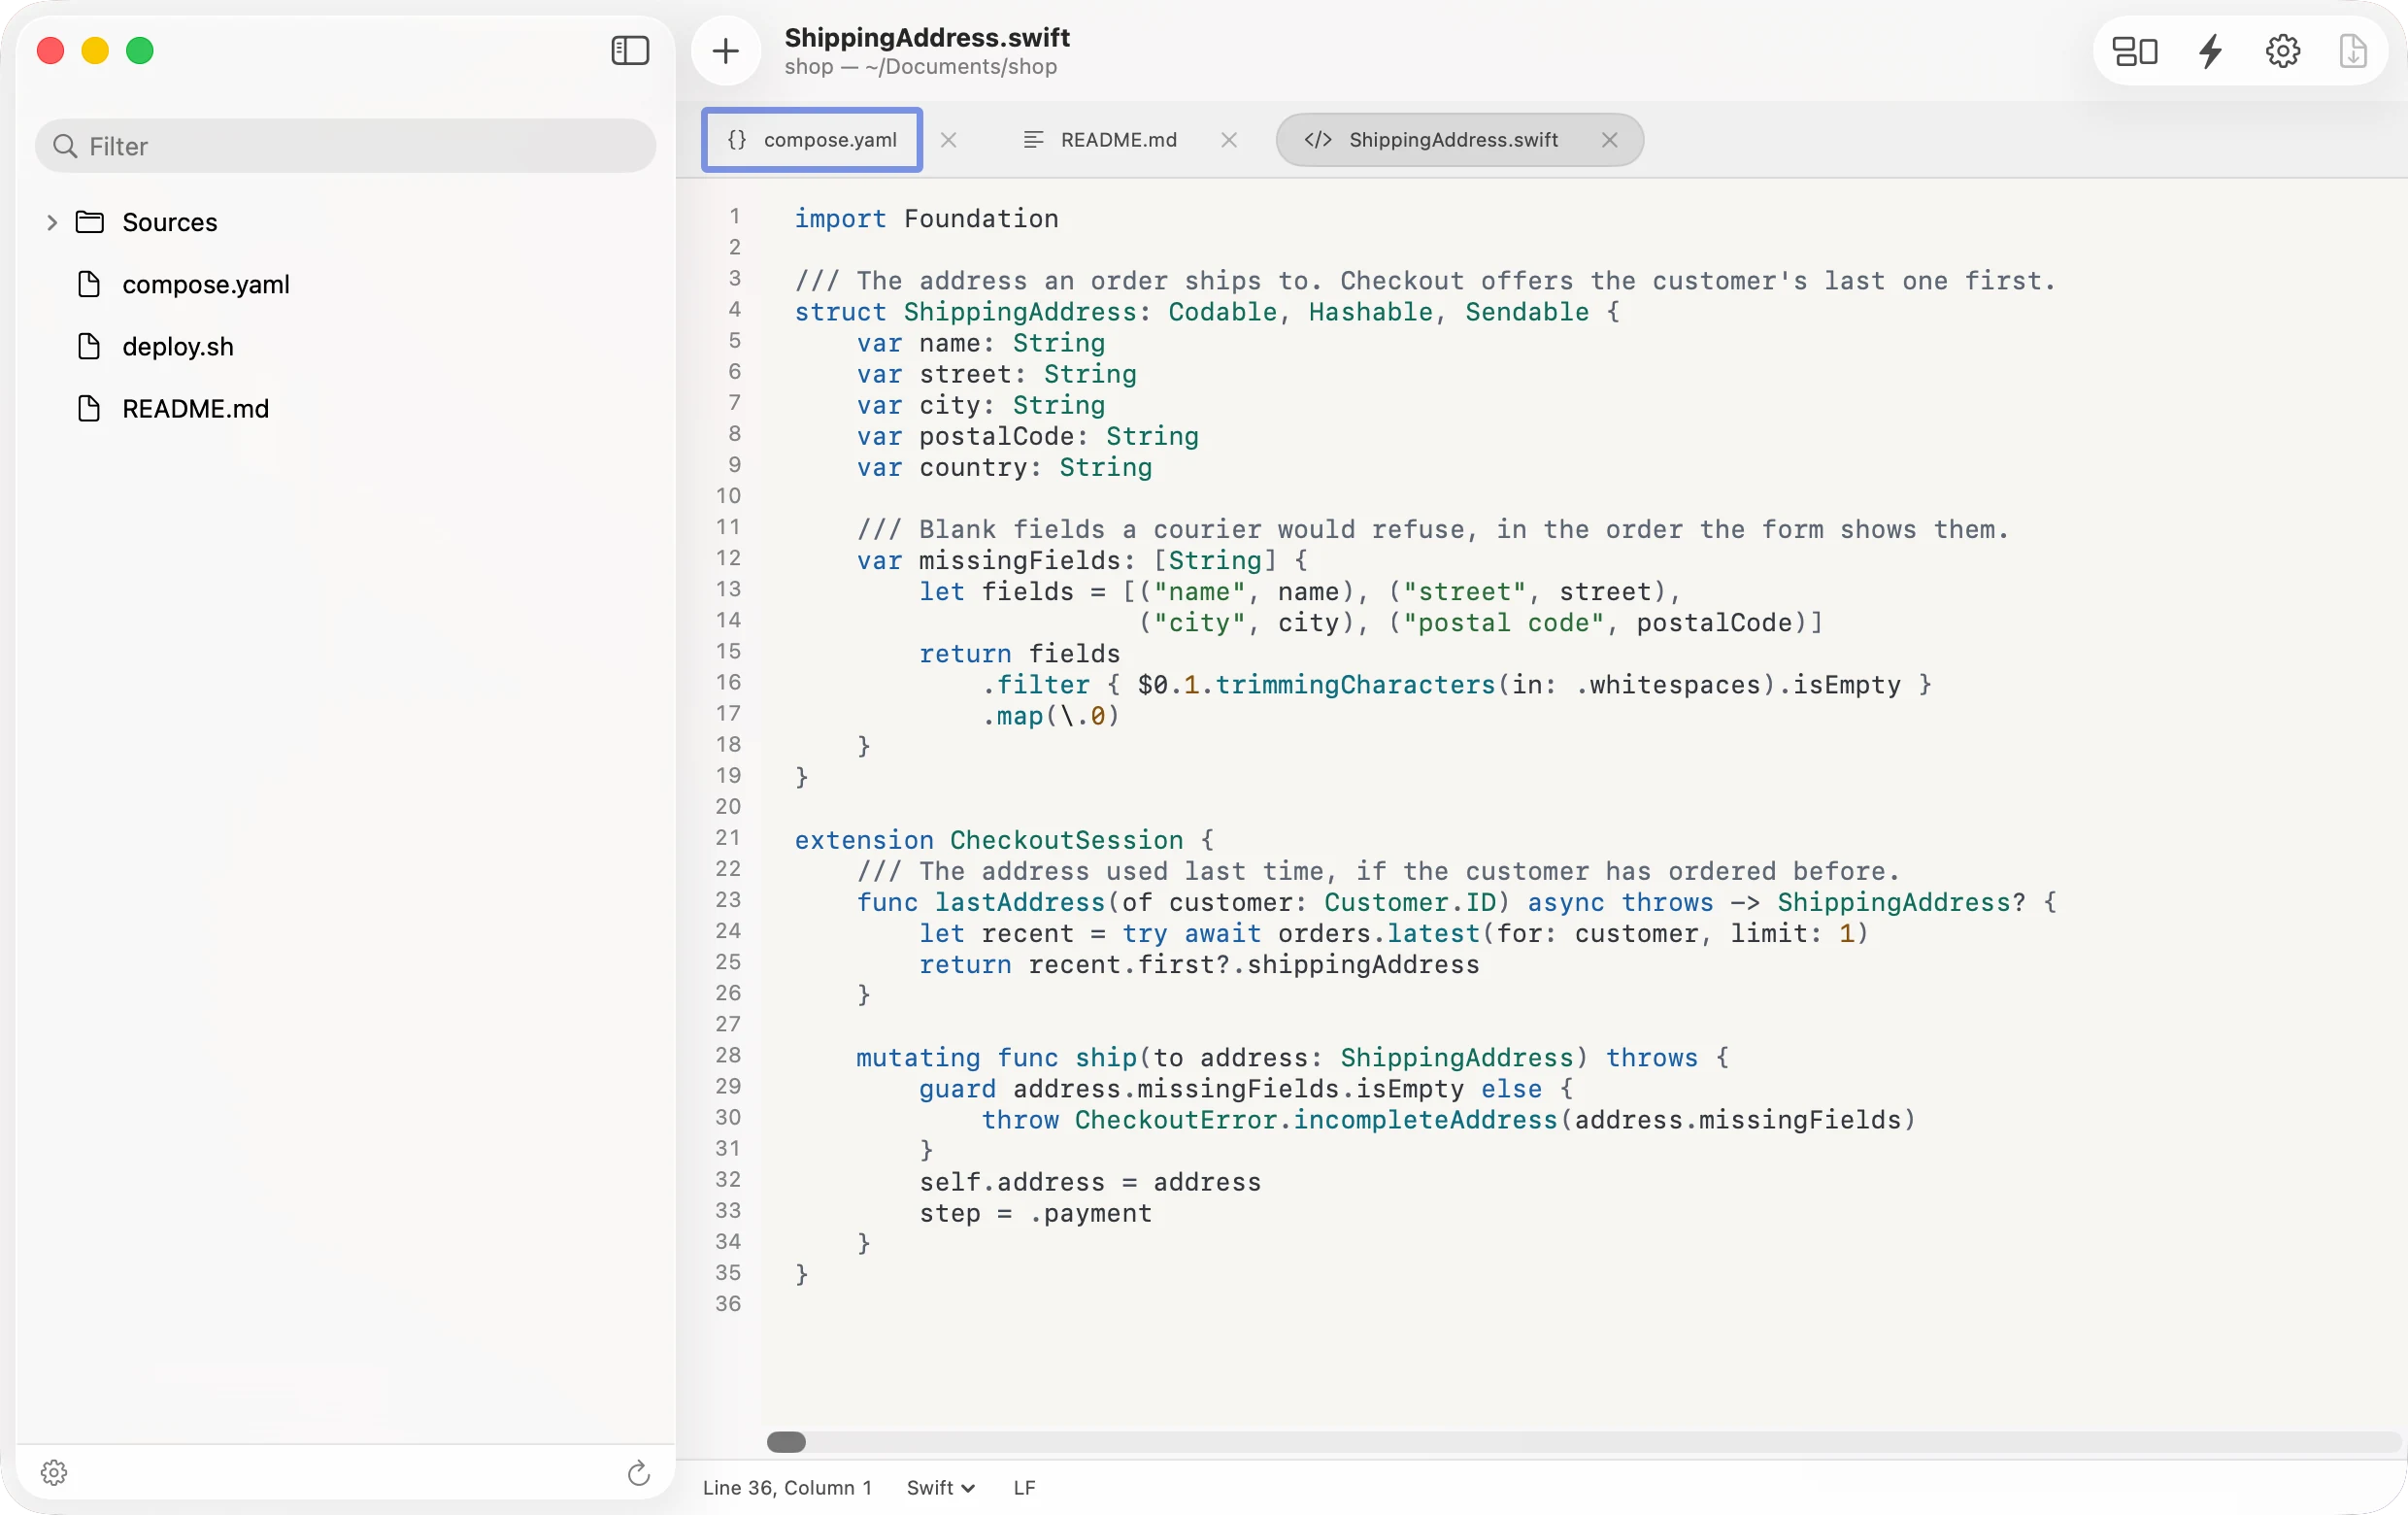Open the Swift language dropdown
The width and height of the screenshot is (2408, 1515).
pos(940,1488)
